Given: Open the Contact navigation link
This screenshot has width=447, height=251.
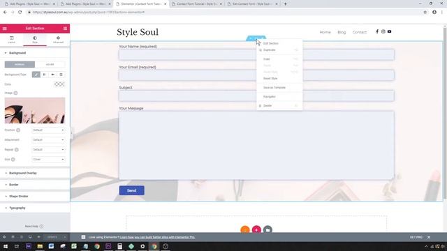Looking at the screenshot, I should pyautogui.click(x=360, y=32).
